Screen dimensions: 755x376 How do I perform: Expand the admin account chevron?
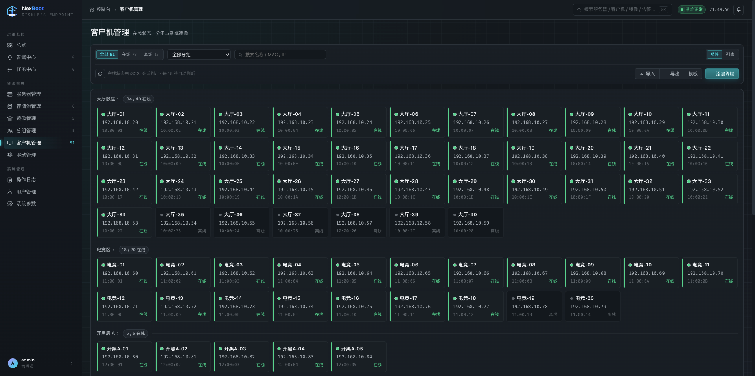click(72, 363)
